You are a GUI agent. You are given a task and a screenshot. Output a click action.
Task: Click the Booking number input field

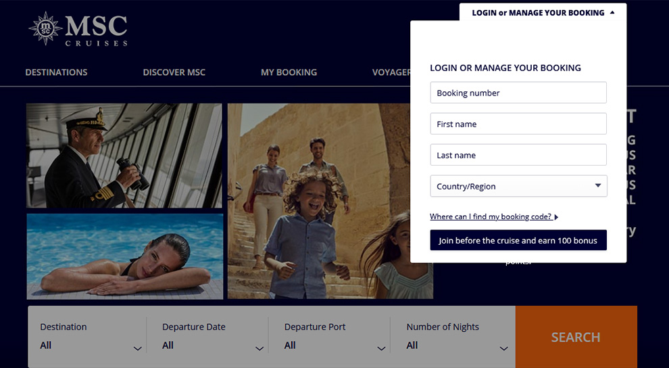(x=518, y=93)
